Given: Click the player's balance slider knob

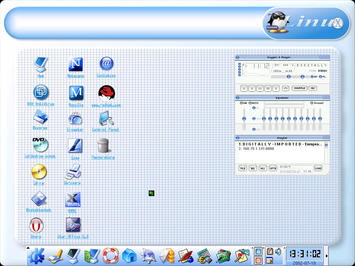Looking at the screenshot, I should coord(302,77).
